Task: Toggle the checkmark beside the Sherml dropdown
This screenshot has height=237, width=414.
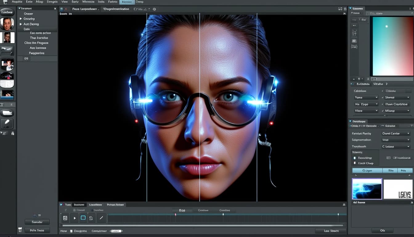Action: pyautogui.click(x=383, y=98)
